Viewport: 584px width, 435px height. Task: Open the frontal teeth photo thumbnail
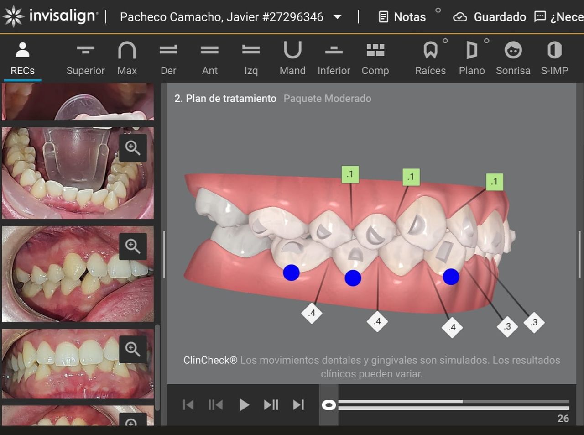78,364
